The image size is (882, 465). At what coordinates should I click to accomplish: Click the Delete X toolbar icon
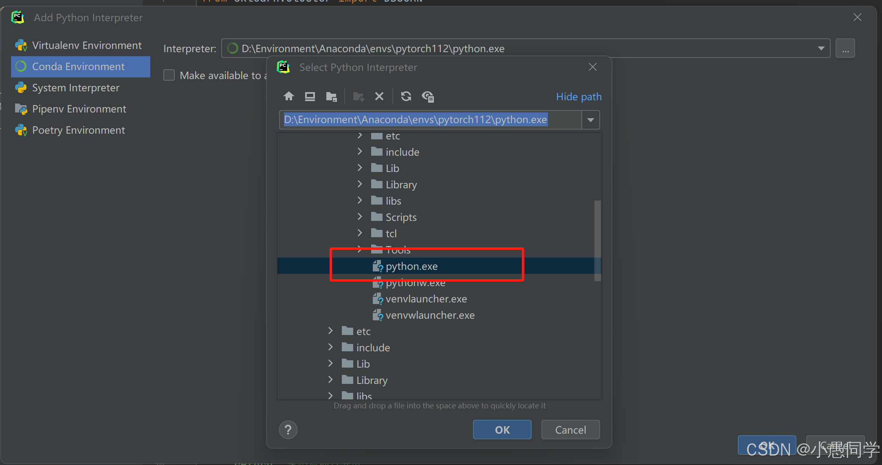pos(379,96)
